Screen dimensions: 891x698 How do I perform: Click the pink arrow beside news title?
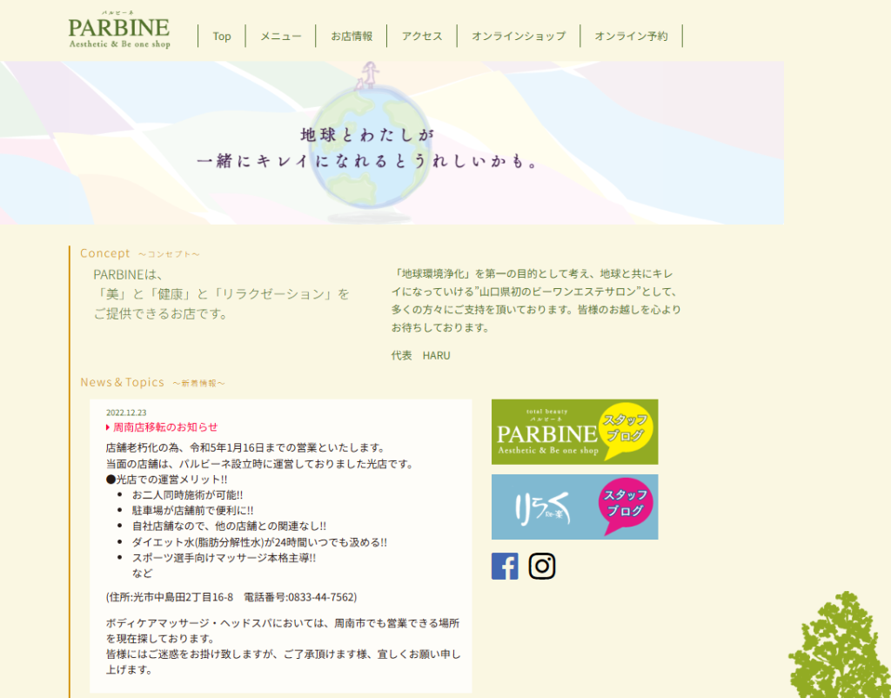click(108, 427)
